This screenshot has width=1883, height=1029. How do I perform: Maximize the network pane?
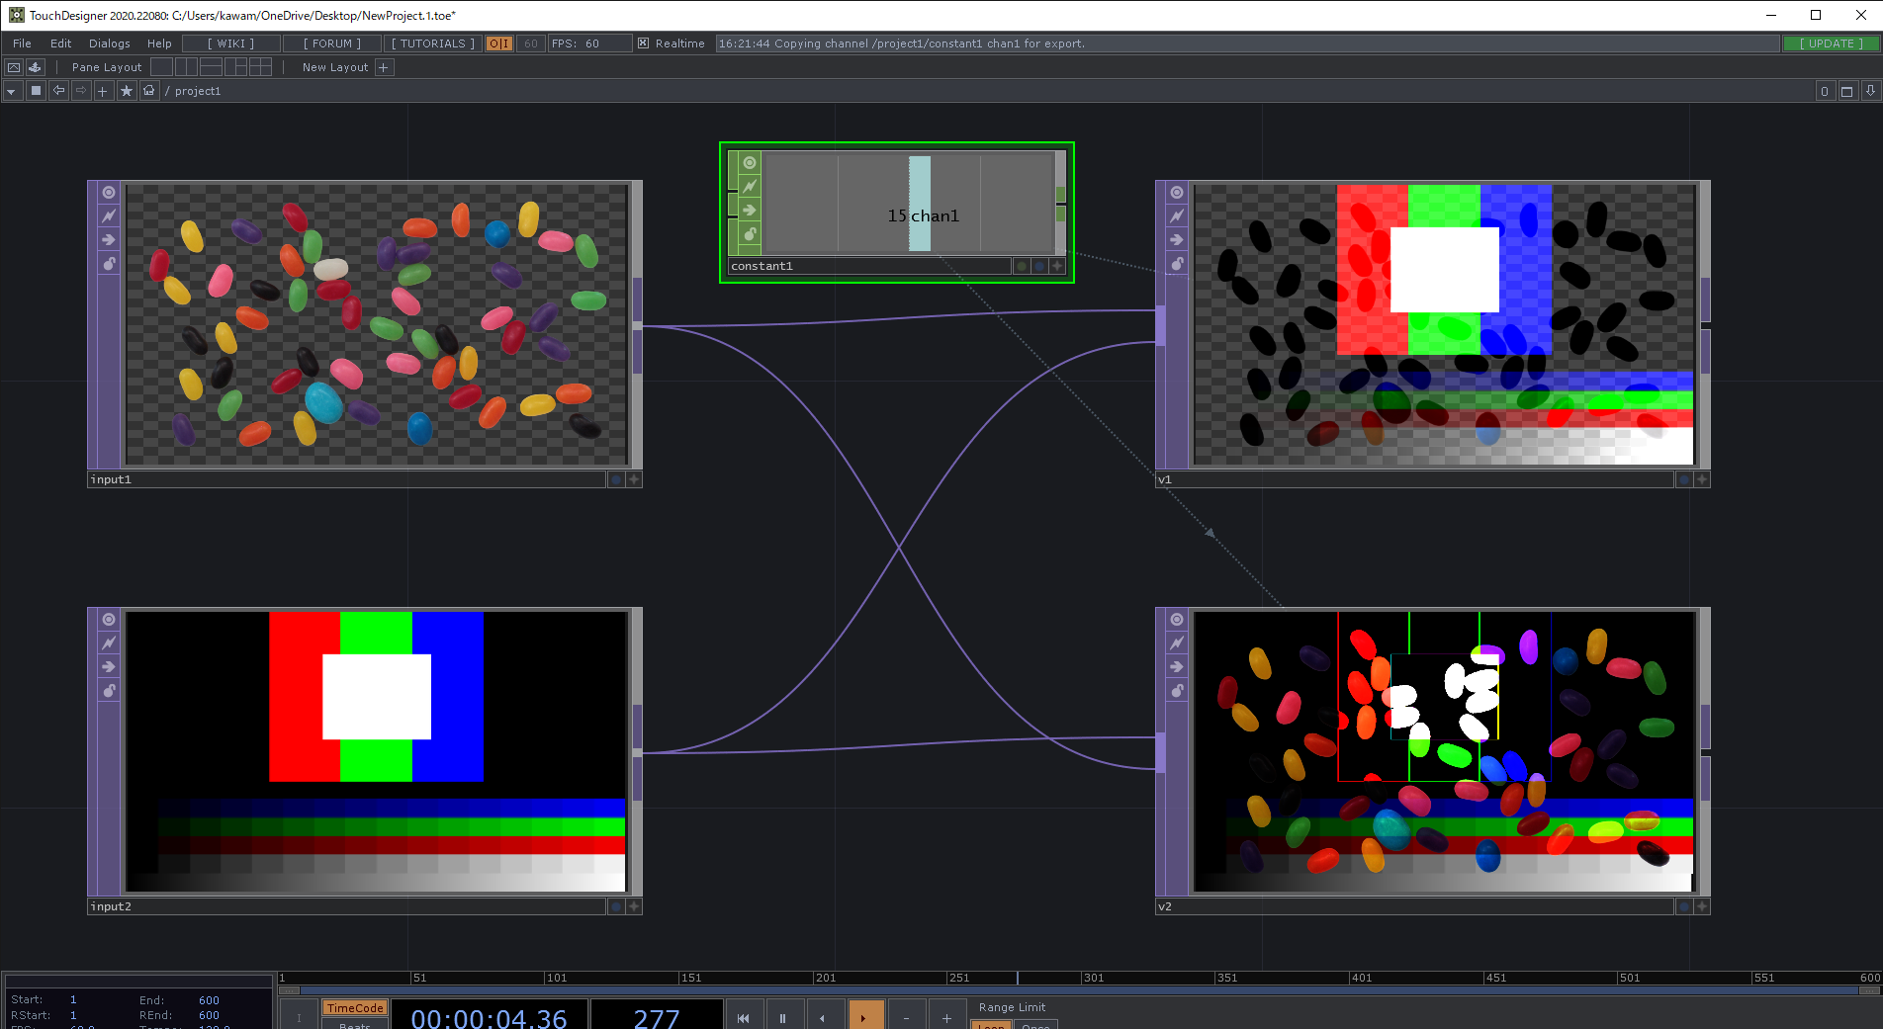(x=1846, y=91)
